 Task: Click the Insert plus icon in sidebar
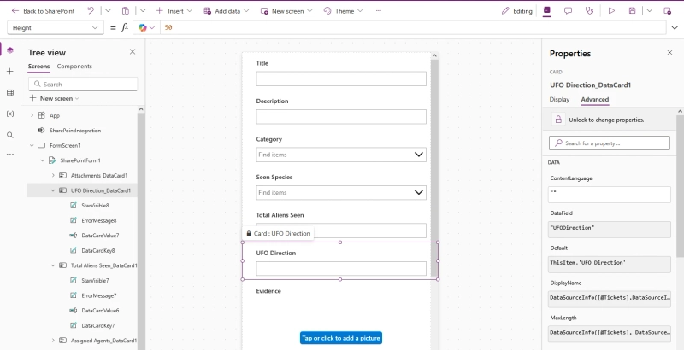[x=10, y=72]
